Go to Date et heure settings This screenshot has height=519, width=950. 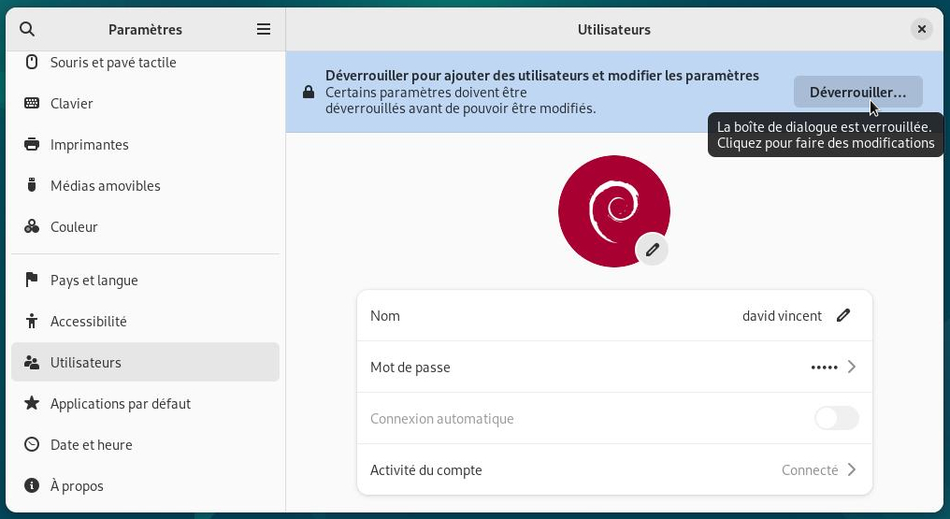[146, 444]
